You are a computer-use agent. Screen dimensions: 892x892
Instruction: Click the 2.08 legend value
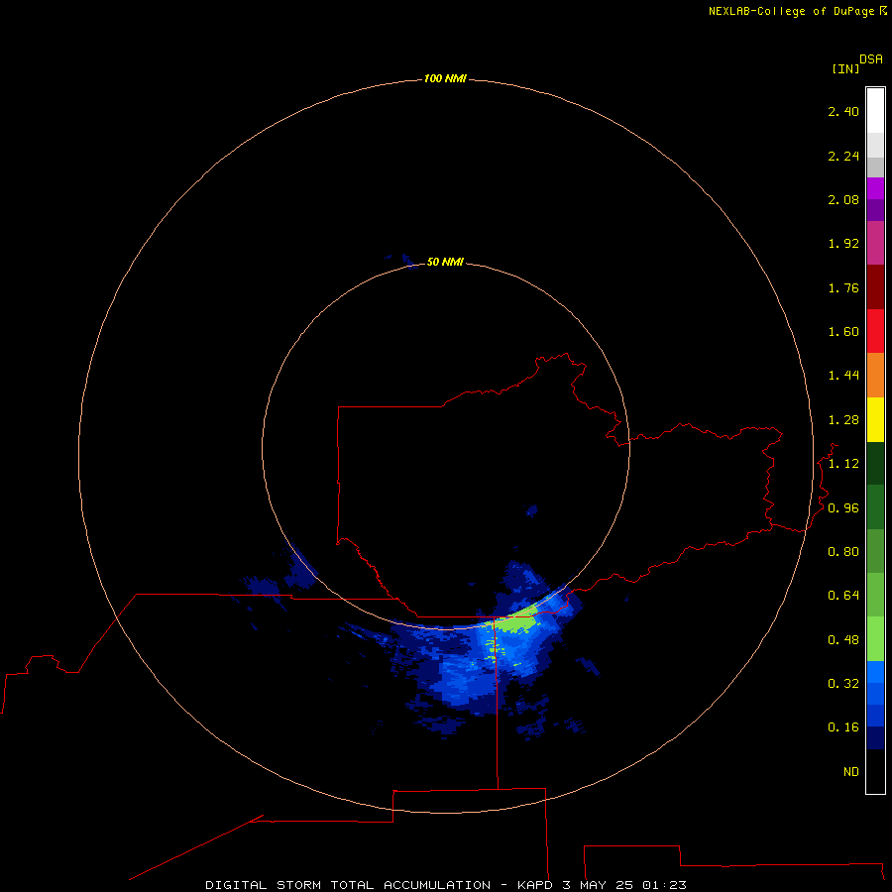pyautogui.click(x=843, y=199)
